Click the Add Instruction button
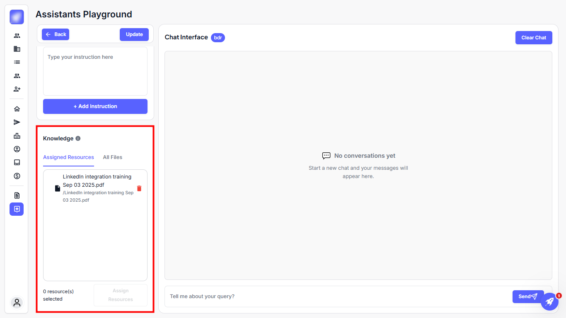Image resolution: width=566 pixels, height=318 pixels. pos(95,106)
